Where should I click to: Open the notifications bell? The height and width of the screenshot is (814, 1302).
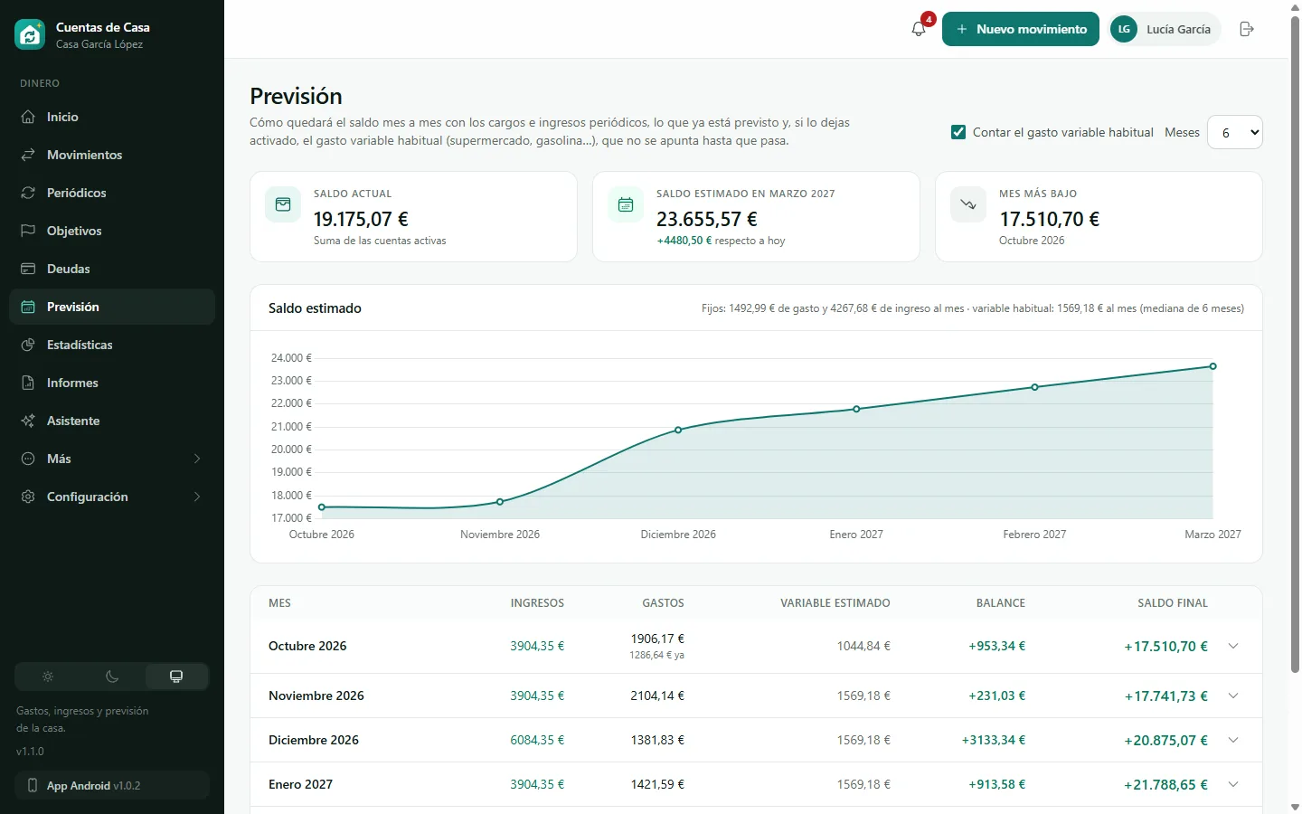pyautogui.click(x=919, y=29)
